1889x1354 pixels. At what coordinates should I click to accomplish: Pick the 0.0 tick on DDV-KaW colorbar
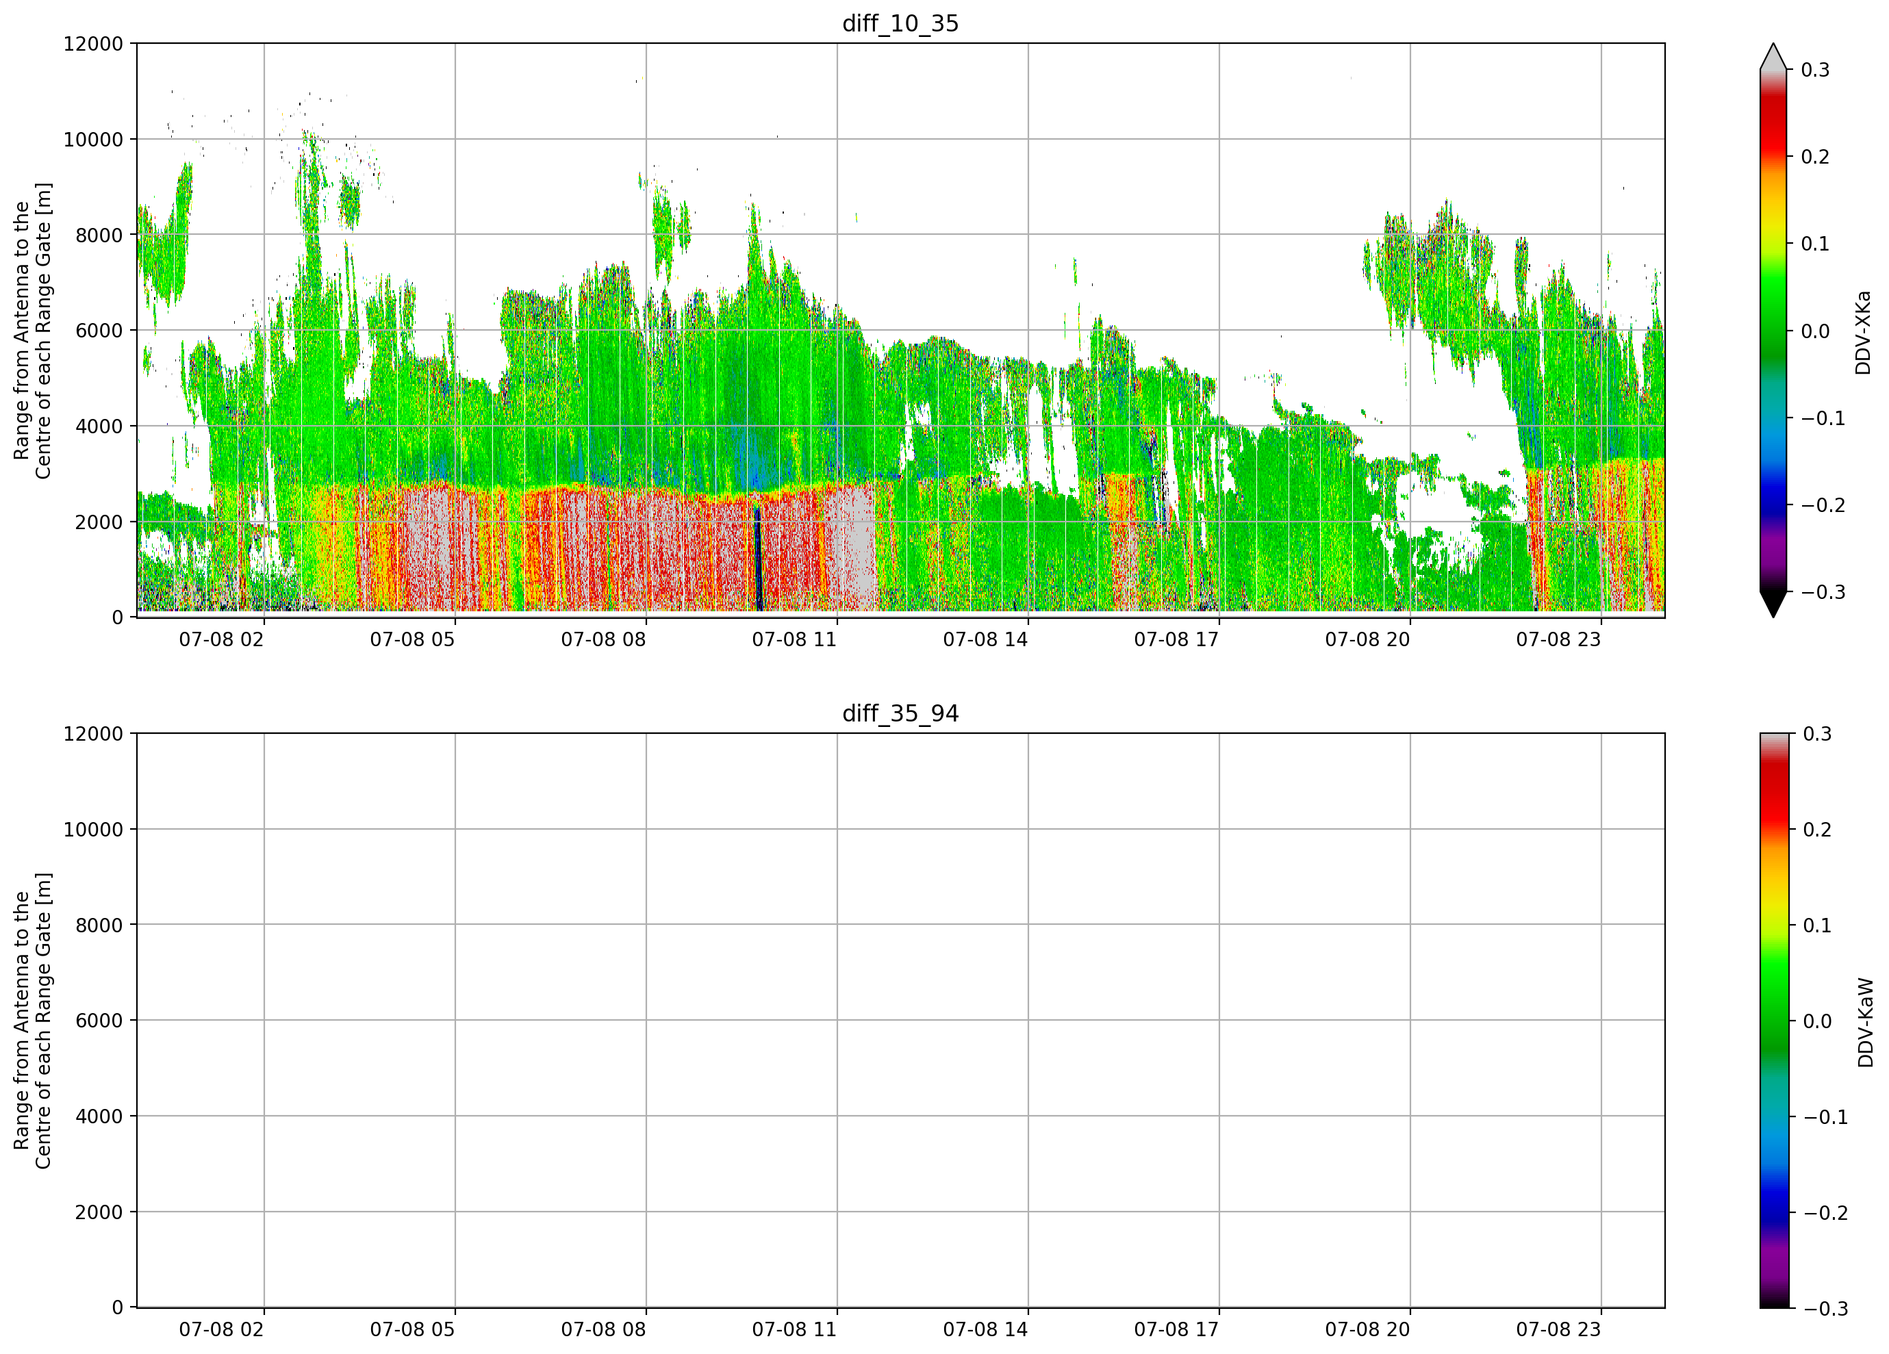tap(1817, 1021)
